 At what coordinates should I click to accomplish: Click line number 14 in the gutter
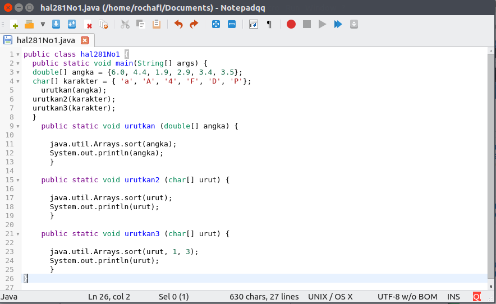[10, 171]
